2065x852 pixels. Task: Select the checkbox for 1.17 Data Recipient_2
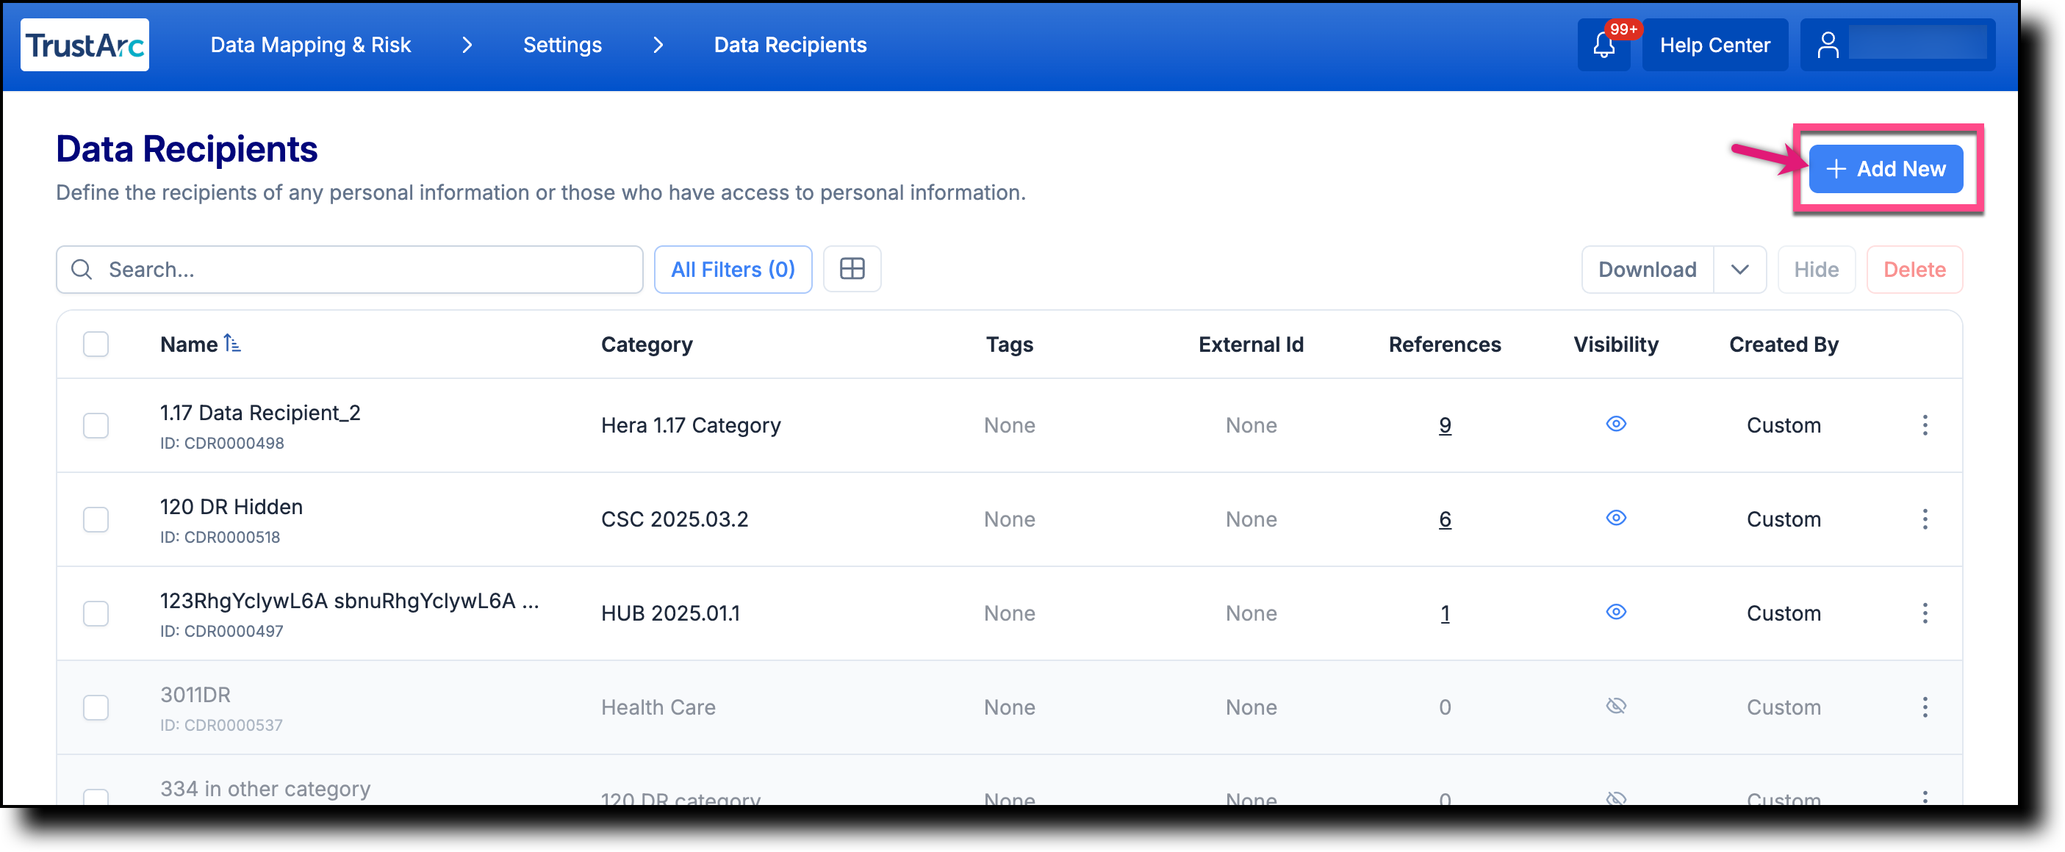point(96,425)
